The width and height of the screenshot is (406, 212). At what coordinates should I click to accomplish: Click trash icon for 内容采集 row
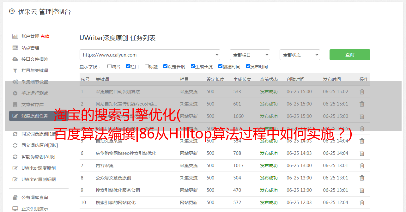pyautogui.click(x=362, y=166)
